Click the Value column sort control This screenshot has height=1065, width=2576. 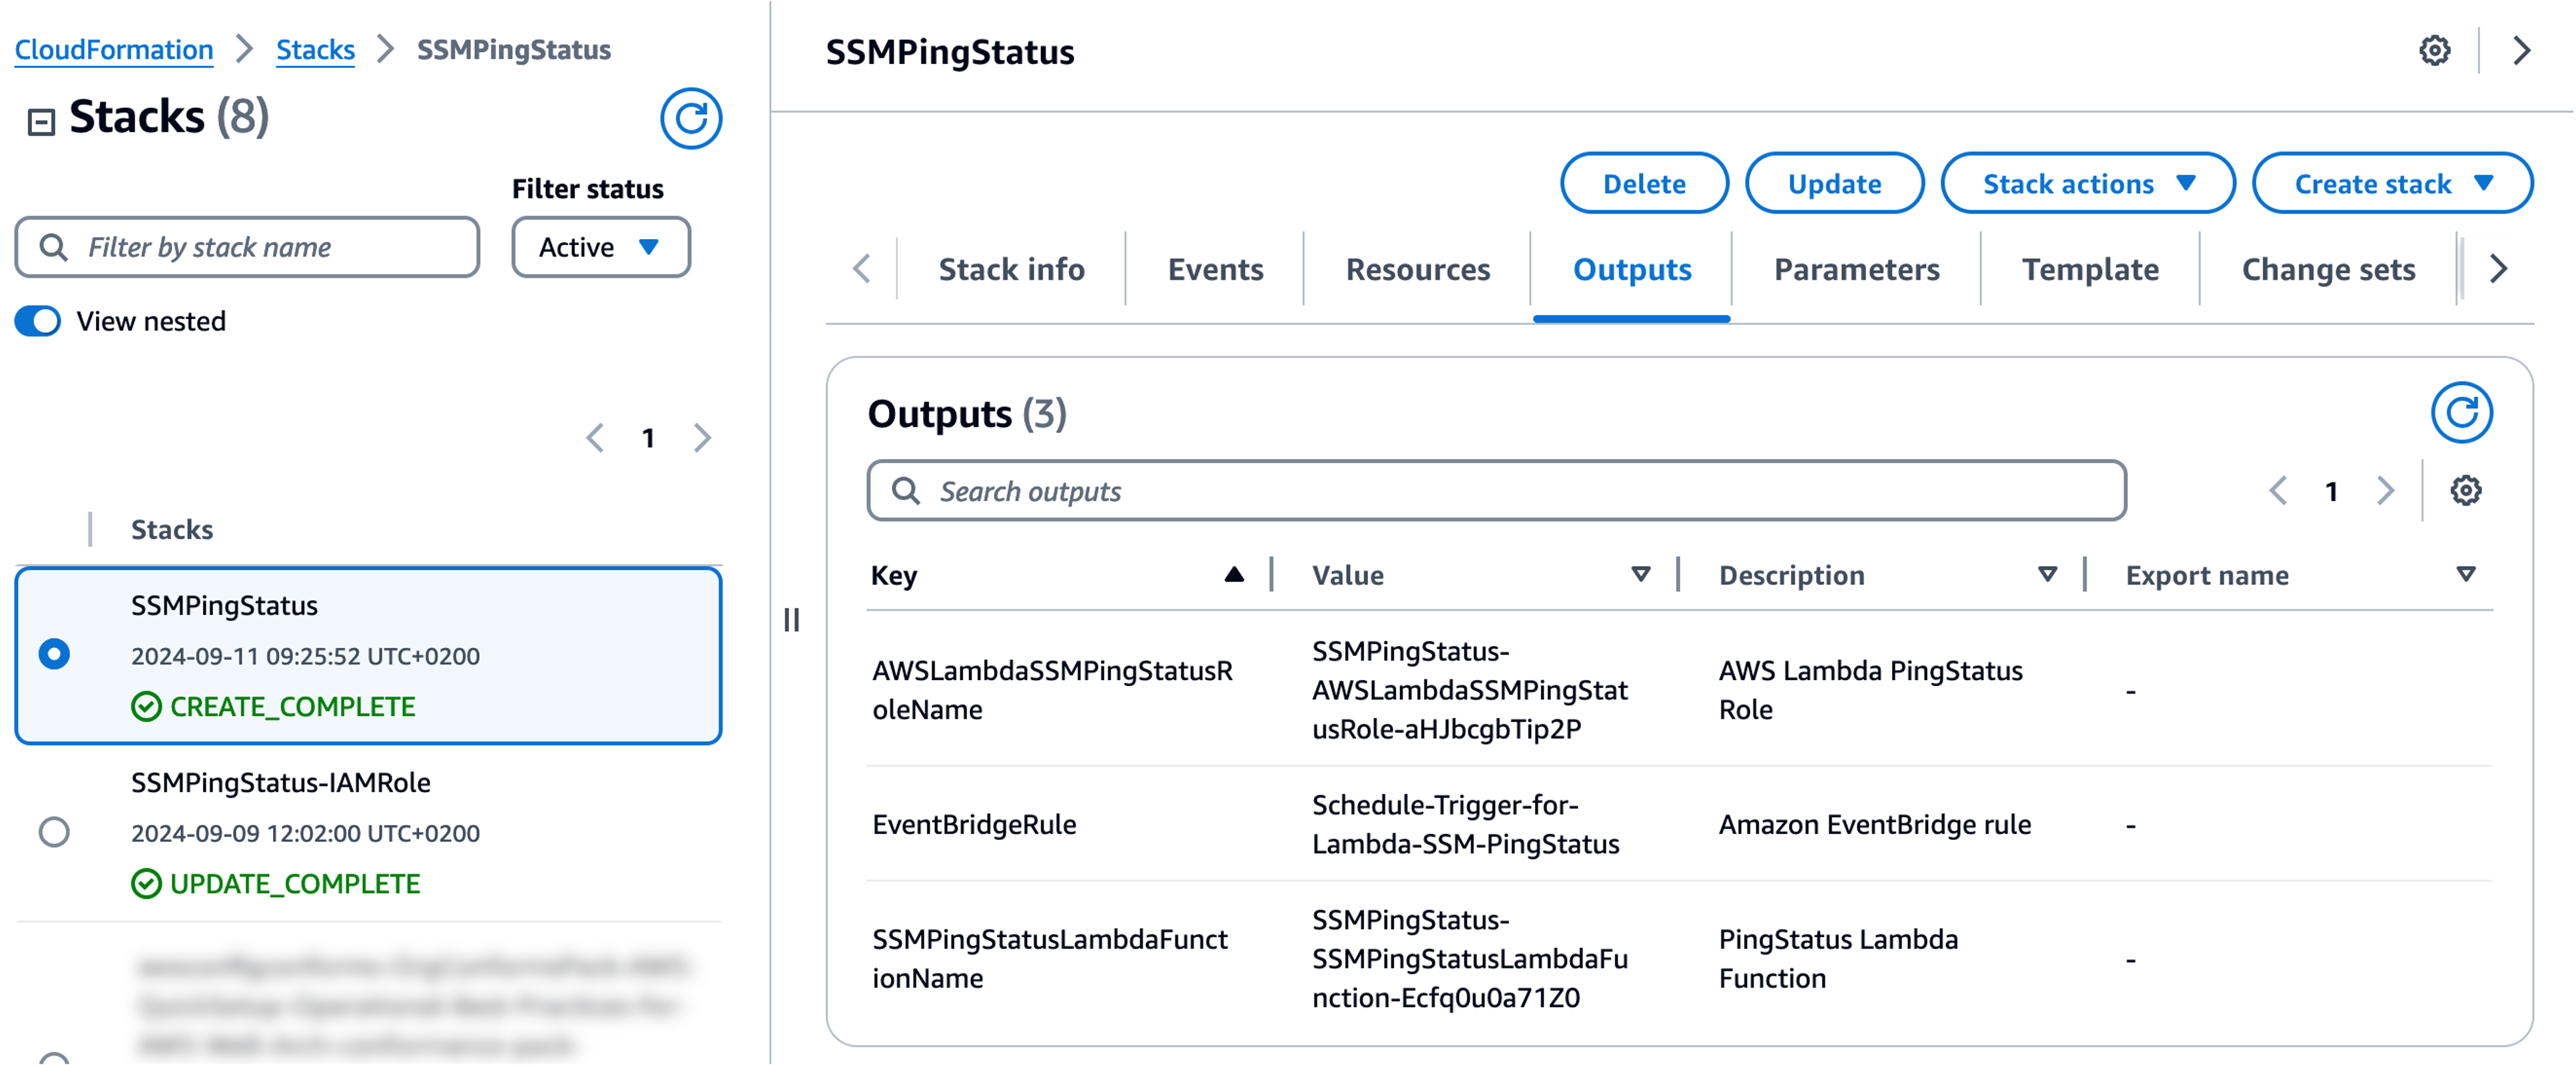1639,574
